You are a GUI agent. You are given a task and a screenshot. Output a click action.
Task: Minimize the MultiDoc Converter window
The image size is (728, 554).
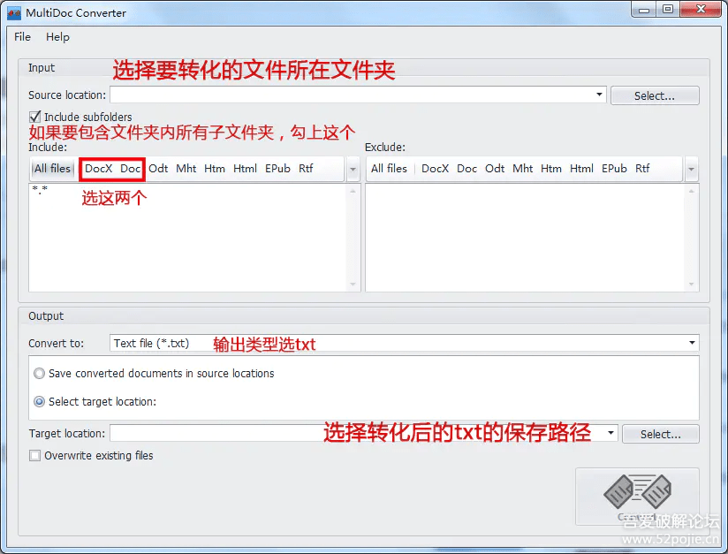644,10
